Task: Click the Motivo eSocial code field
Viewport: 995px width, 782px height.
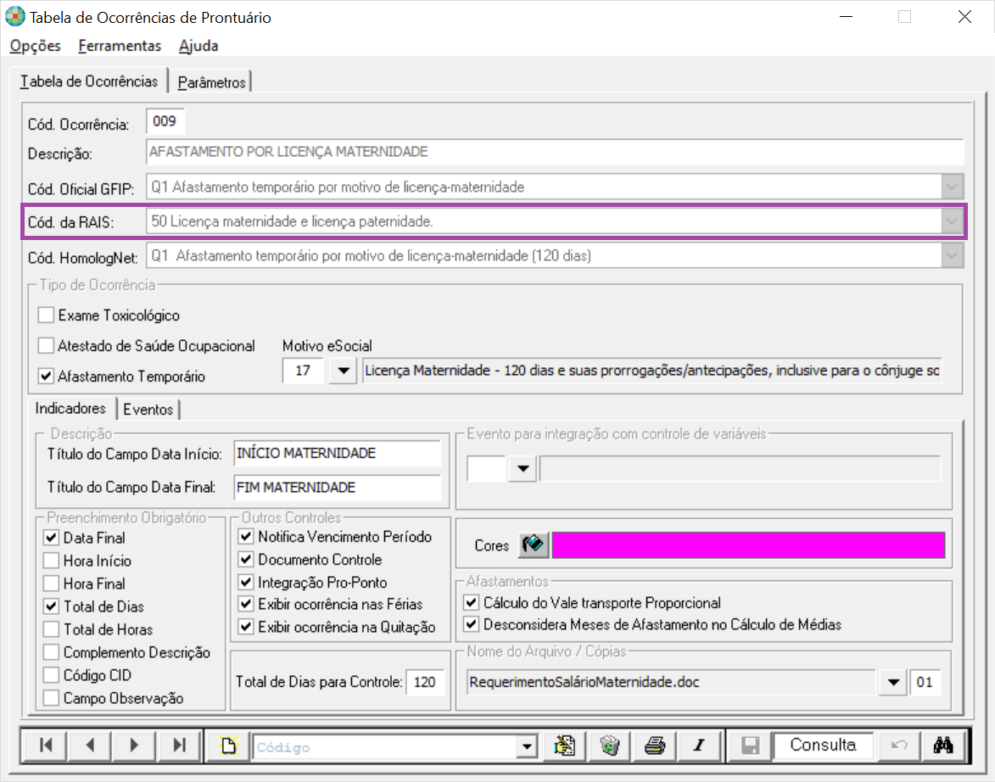Action: coord(304,370)
